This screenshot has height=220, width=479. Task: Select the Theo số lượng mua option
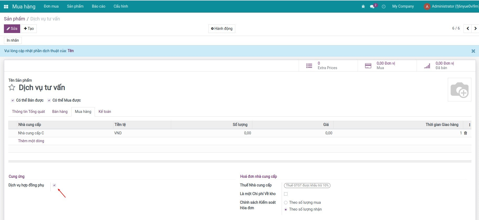[x=286, y=202]
